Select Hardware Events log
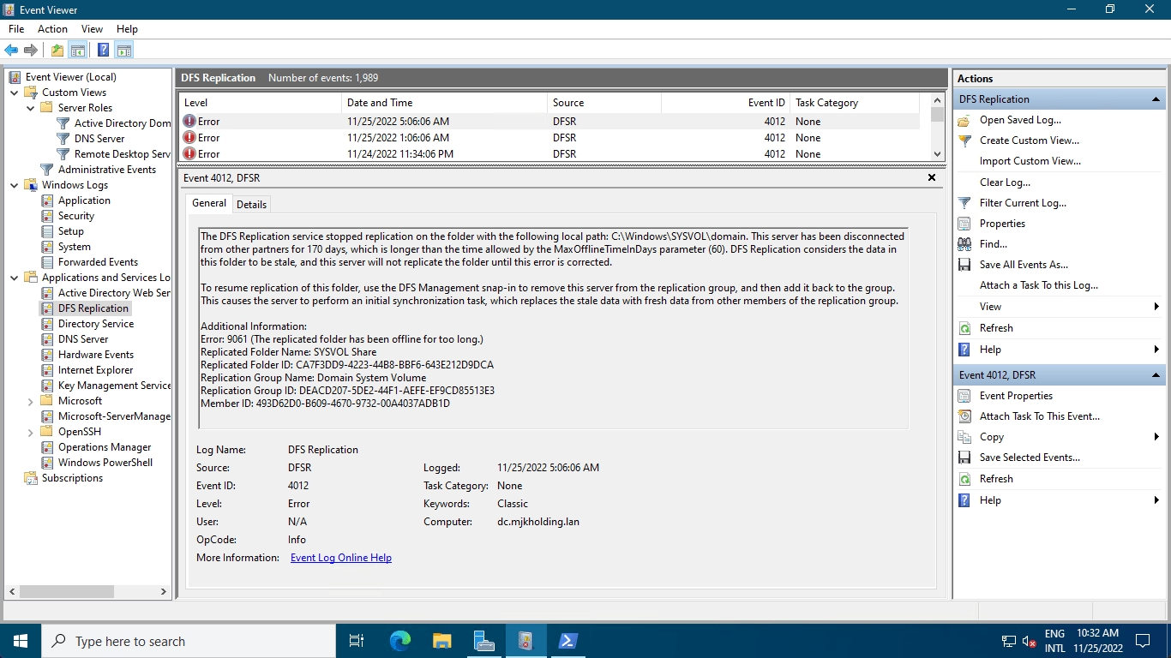Image resolution: width=1171 pixels, height=658 pixels. click(x=96, y=355)
